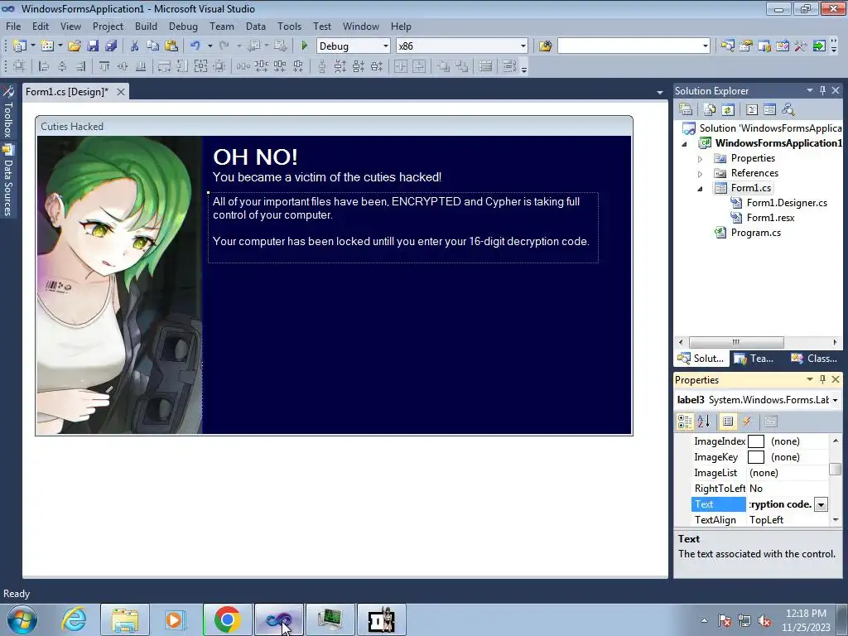Click the Undo arrow icon
Image resolution: width=848 pixels, height=636 pixels.
pyautogui.click(x=195, y=46)
